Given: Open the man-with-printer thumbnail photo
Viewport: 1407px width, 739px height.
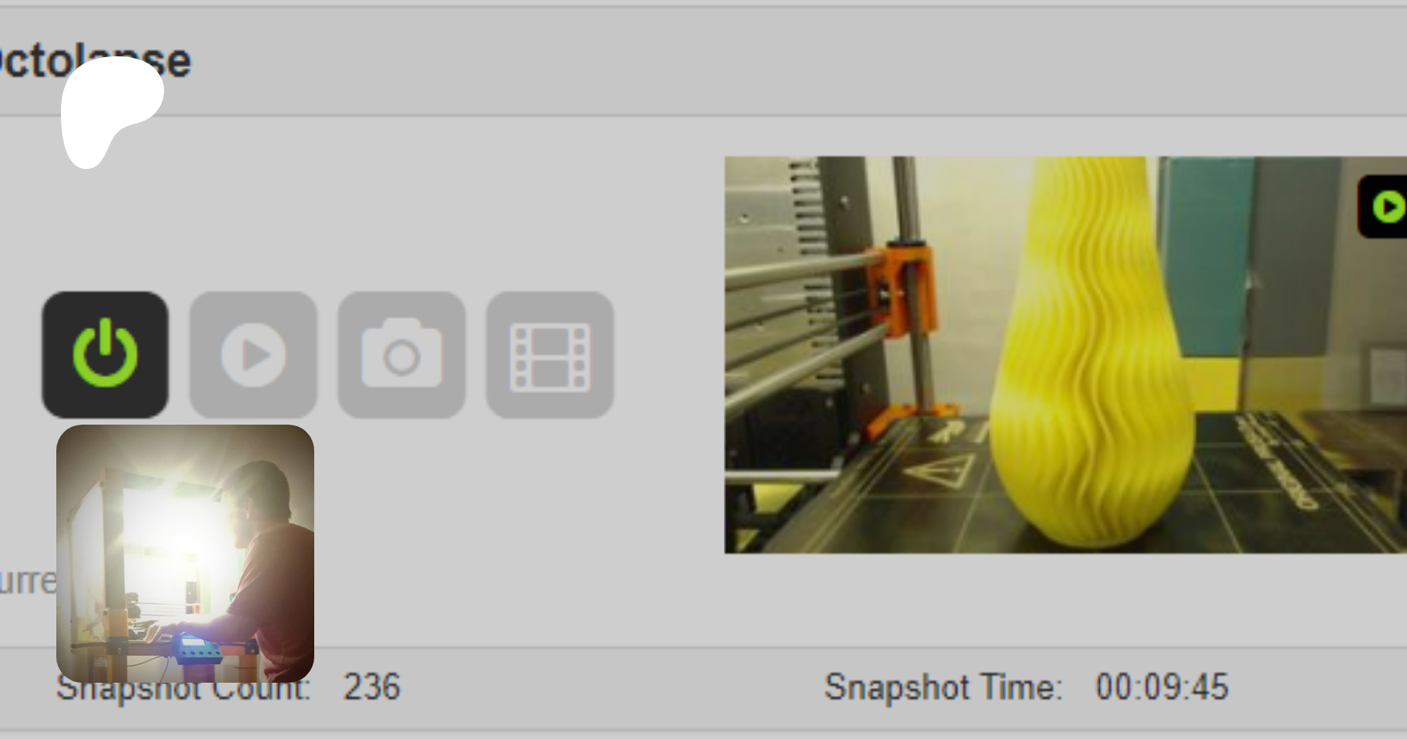Looking at the screenshot, I should 185,554.
